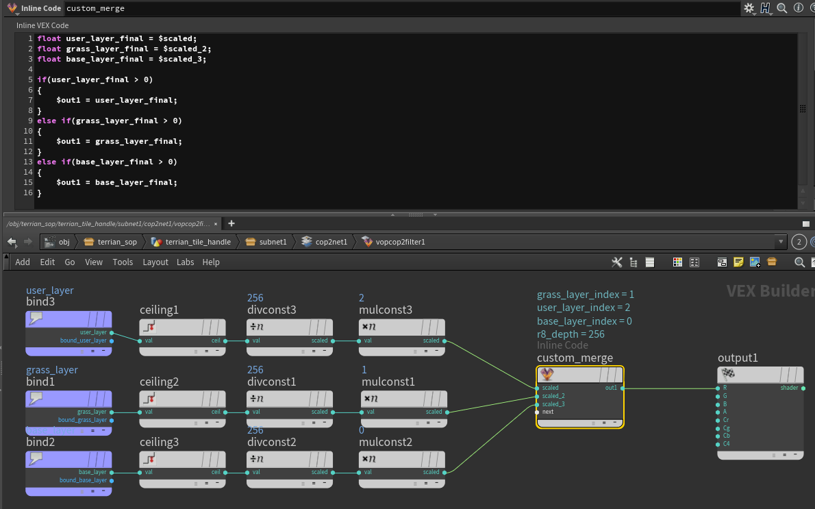
Task: Open the Labs menu
Action: (185, 262)
